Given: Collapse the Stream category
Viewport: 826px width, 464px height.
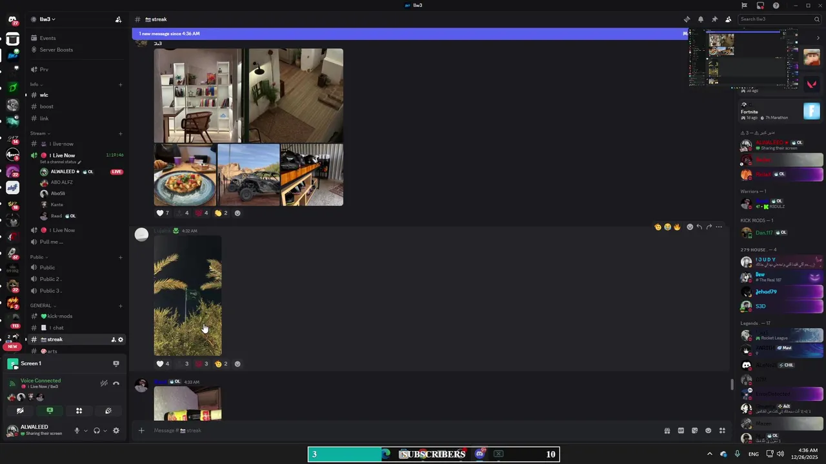Looking at the screenshot, I should pyautogui.click(x=39, y=133).
